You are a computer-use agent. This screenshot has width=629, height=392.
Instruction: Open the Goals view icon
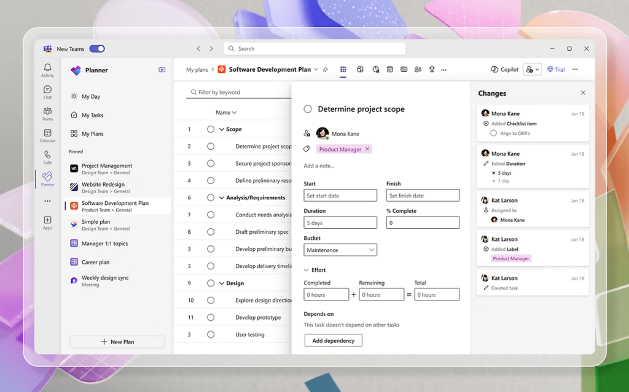coord(432,69)
